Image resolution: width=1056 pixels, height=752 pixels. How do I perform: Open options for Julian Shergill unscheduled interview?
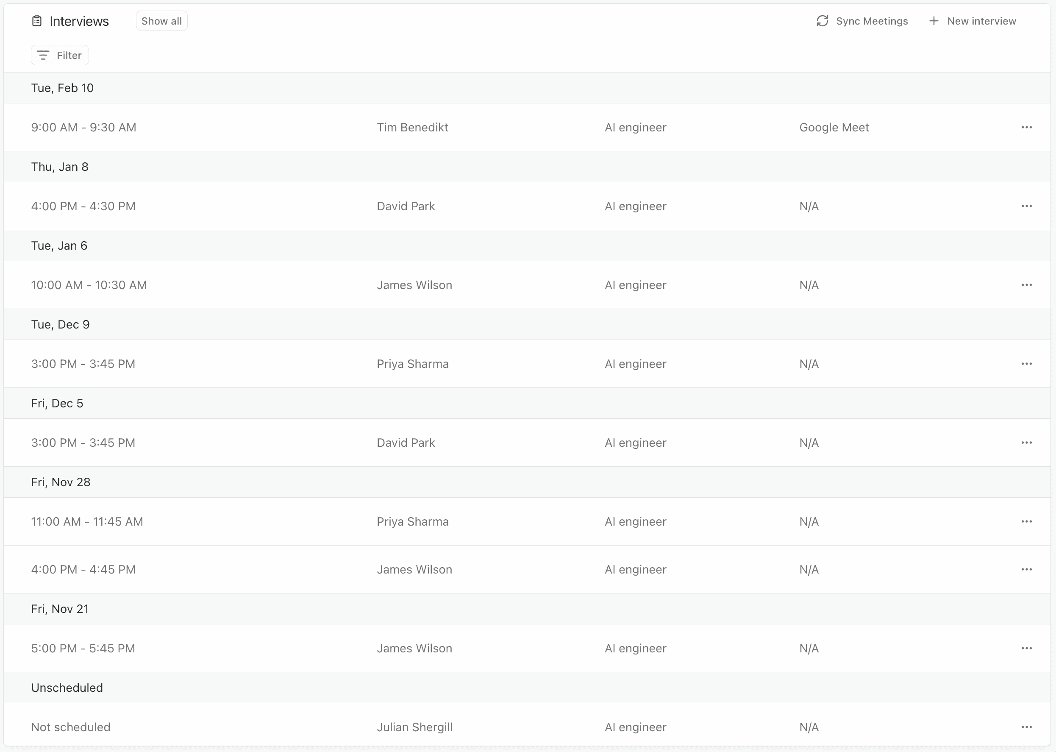pyautogui.click(x=1026, y=727)
